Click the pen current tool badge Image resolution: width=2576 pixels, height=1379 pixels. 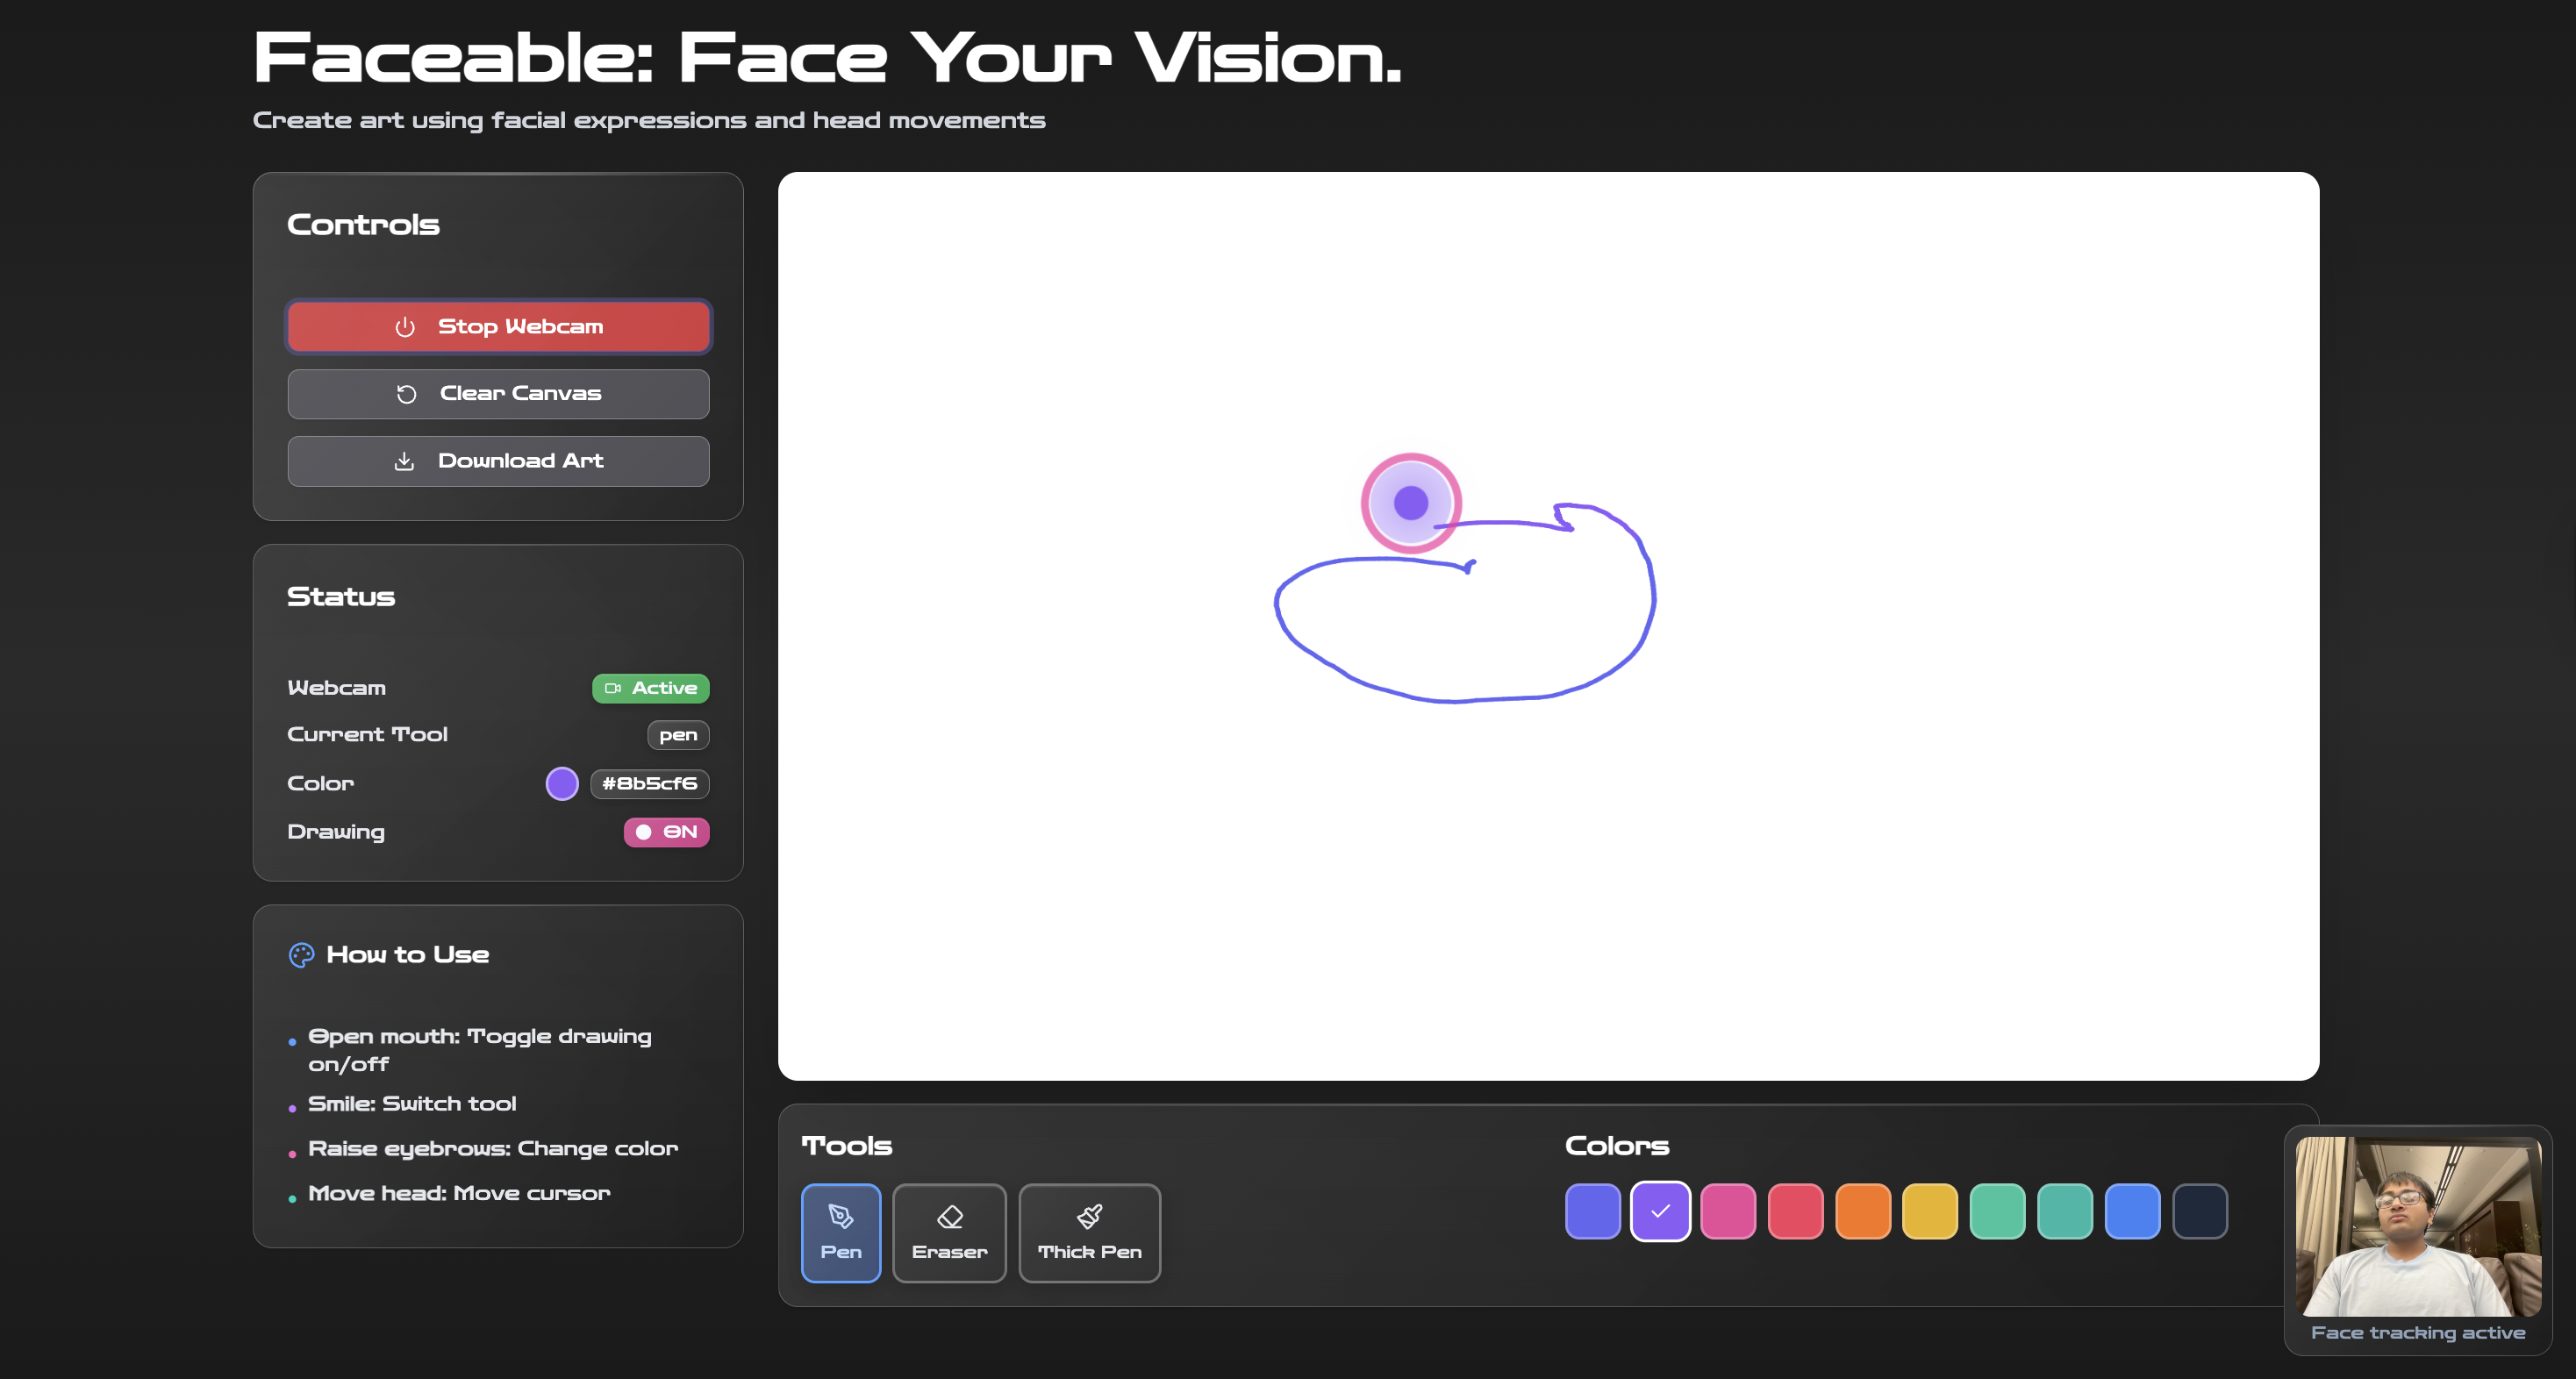click(x=678, y=735)
